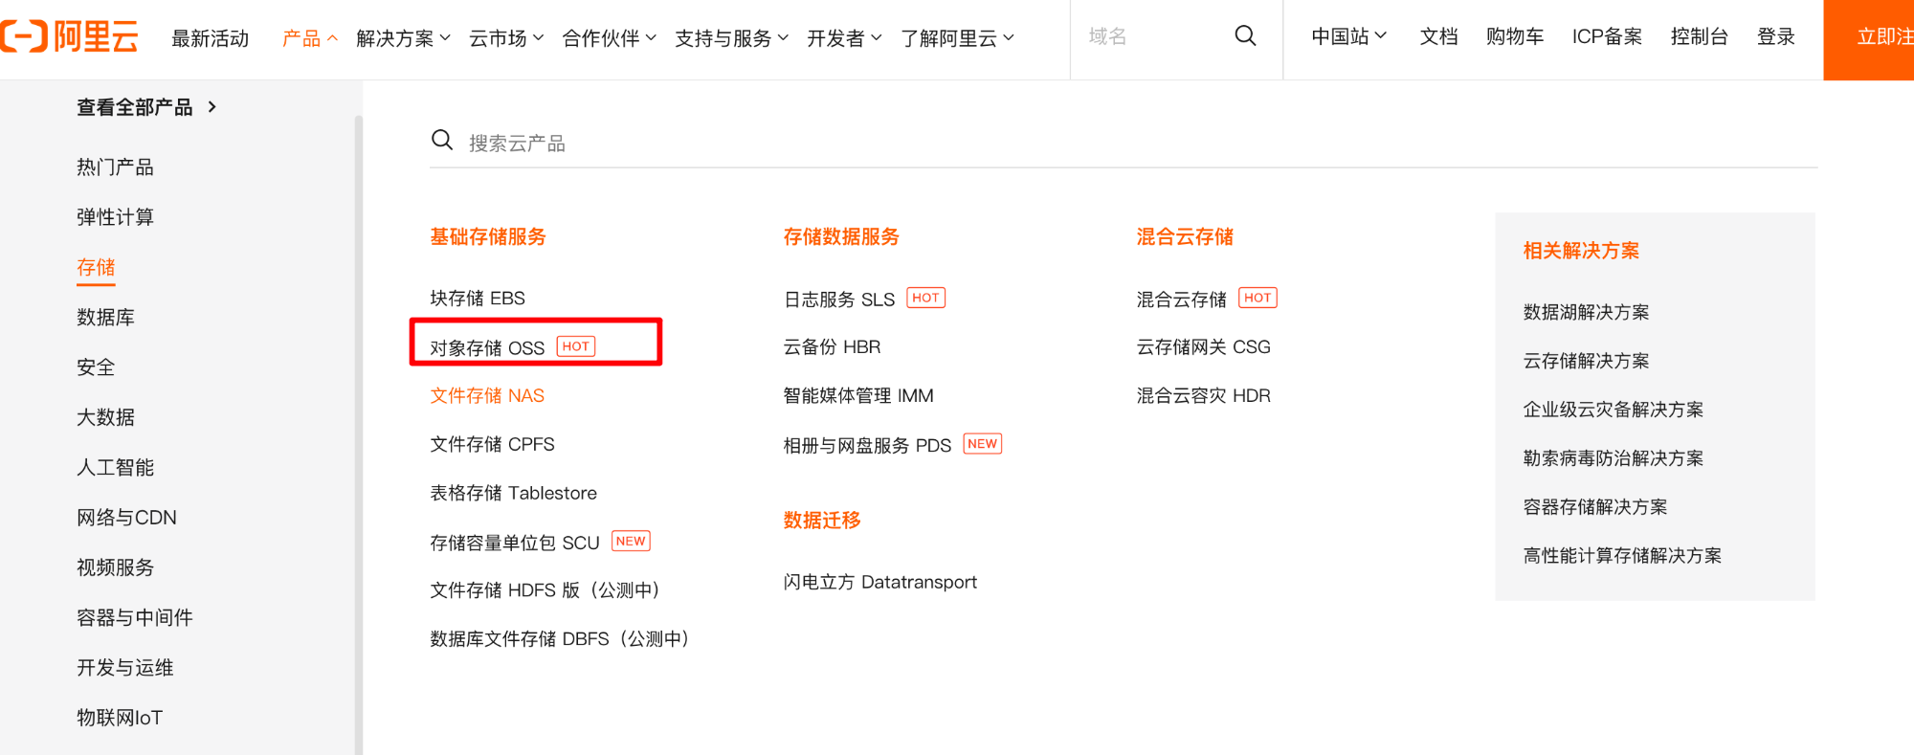Open 云存储解决方案 link
The height and width of the screenshot is (755, 1914).
pyautogui.click(x=1586, y=361)
